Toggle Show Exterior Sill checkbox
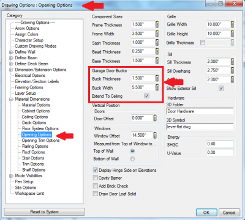This screenshot has height=220, width=245. [221, 88]
